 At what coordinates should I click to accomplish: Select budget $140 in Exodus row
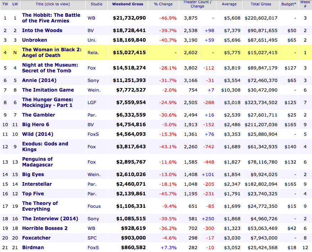pyautogui.click(x=290, y=147)
